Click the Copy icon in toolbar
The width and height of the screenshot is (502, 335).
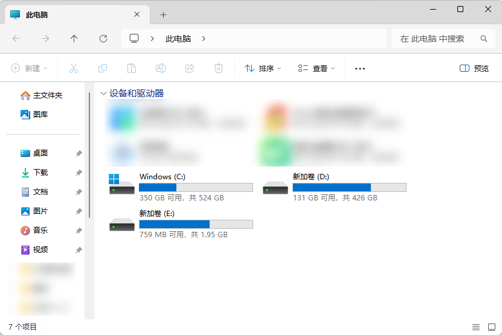(103, 68)
